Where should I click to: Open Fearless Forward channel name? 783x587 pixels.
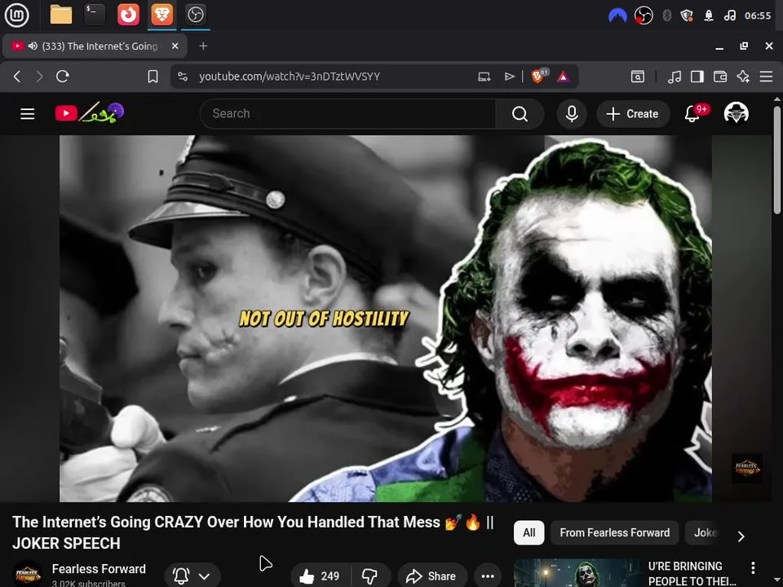point(99,569)
